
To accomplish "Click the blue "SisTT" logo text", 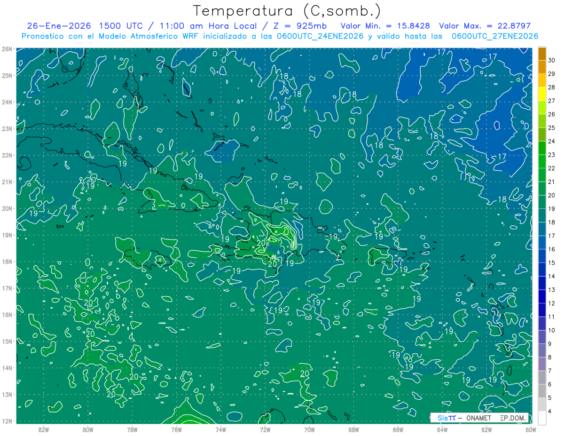I will click(446, 418).
